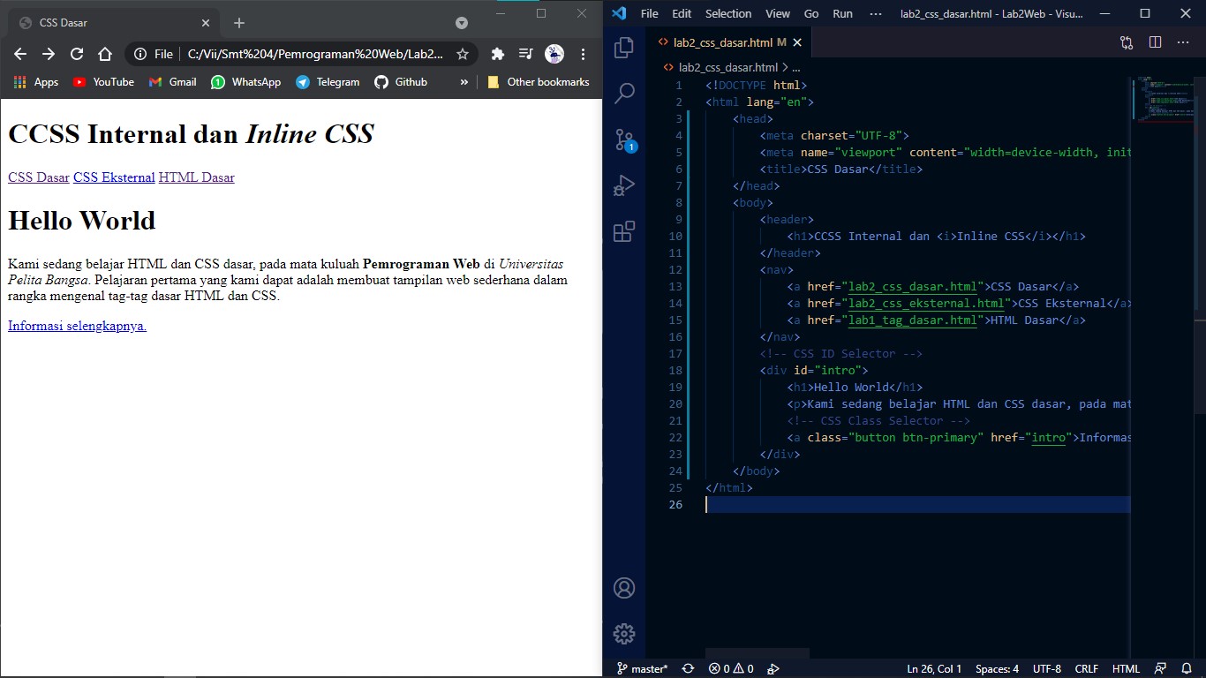The image size is (1206, 678).
Task: Bookmark the page with the star icon
Action: click(462, 53)
